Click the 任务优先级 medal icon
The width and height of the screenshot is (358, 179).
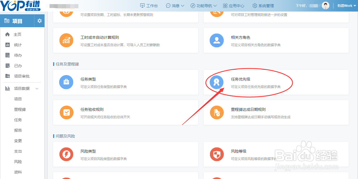point(217,82)
